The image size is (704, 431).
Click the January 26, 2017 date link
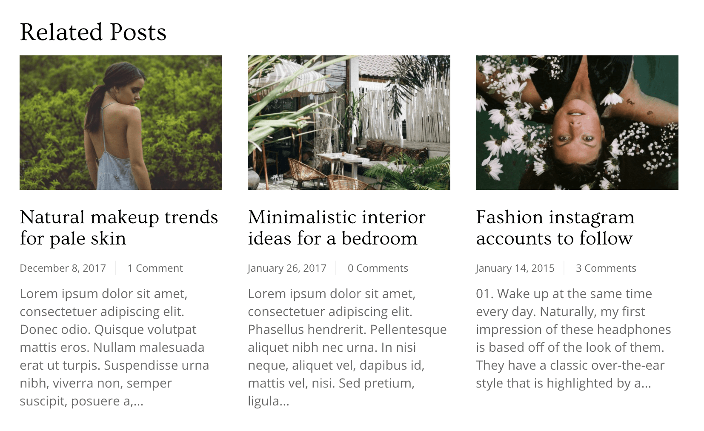click(x=287, y=268)
